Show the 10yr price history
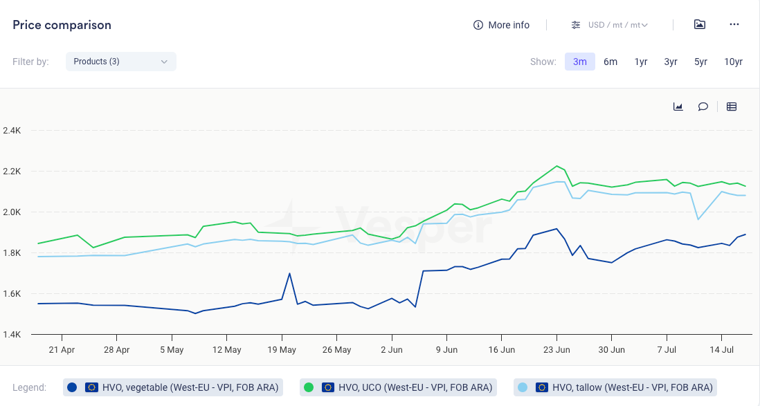This screenshot has width=760, height=406. (733, 62)
